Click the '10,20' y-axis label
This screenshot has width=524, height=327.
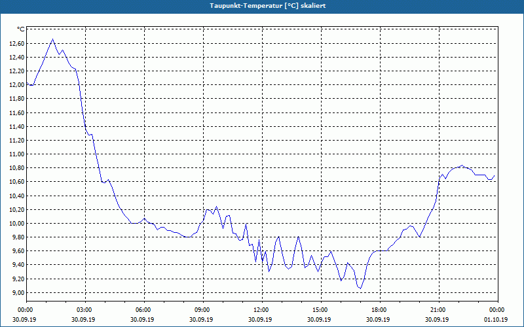pos(17,210)
